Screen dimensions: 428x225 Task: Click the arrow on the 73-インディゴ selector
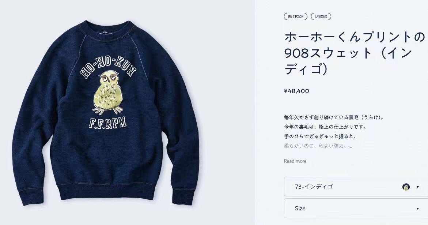(x=418, y=187)
